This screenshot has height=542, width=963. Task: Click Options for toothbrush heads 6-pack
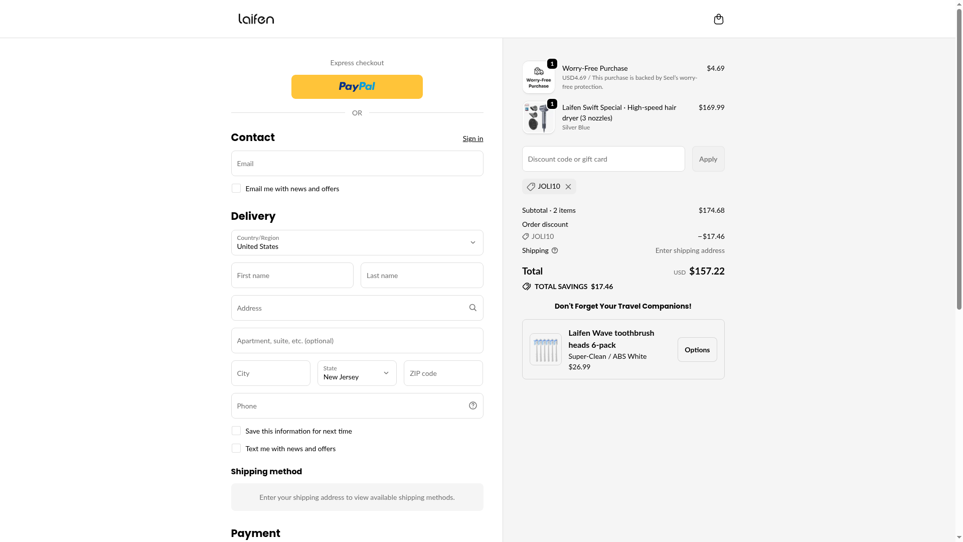pyautogui.click(x=697, y=349)
